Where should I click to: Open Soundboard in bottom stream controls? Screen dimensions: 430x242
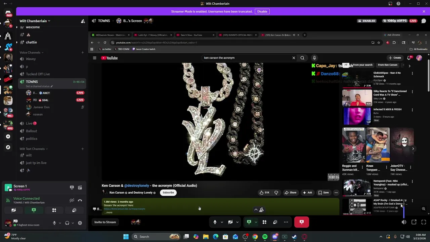pos(275,222)
